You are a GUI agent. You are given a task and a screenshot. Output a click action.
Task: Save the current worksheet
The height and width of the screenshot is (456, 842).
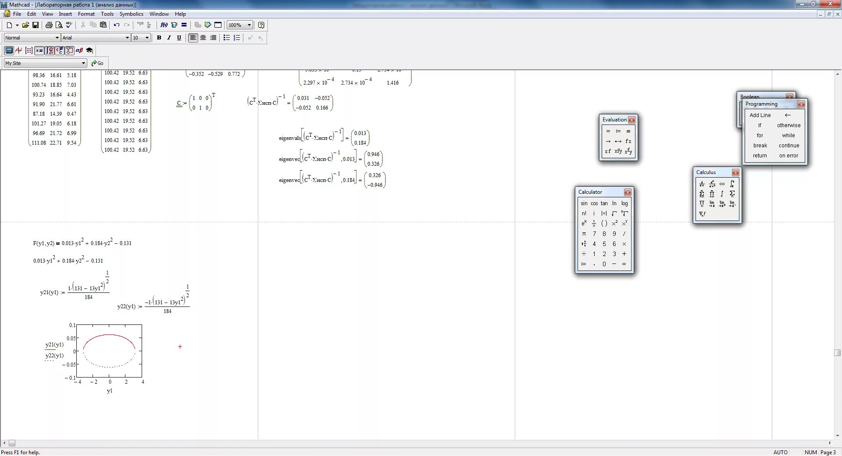coord(36,25)
